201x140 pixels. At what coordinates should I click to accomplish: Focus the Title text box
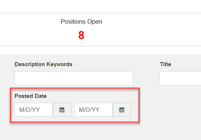point(180,78)
